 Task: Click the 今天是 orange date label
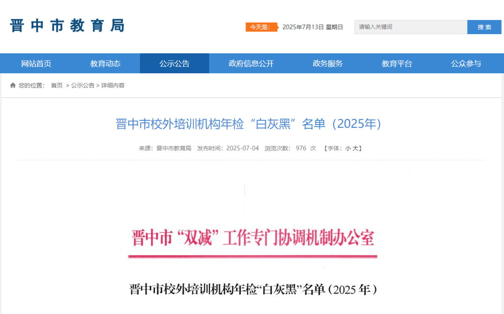(261, 27)
